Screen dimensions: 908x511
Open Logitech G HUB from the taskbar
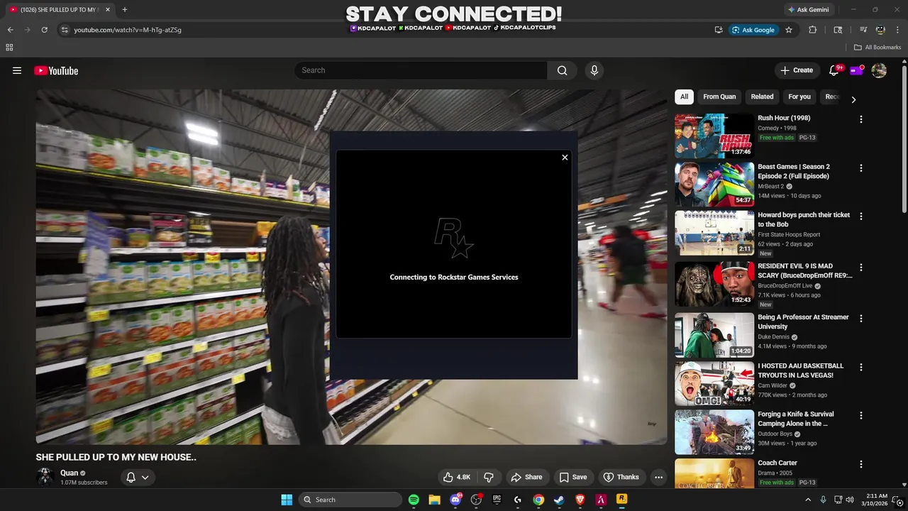[x=518, y=500]
